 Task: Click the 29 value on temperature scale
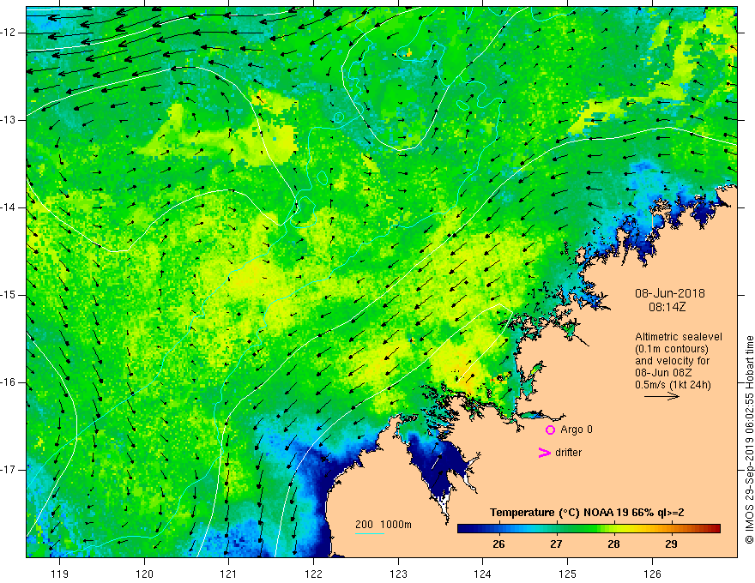pyautogui.click(x=671, y=544)
